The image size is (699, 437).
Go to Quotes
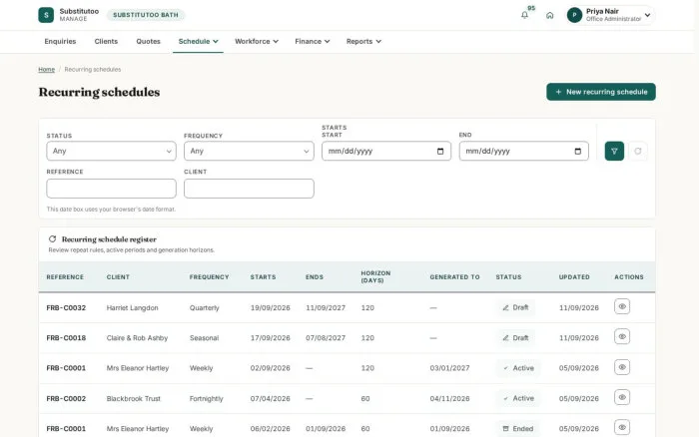(148, 42)
